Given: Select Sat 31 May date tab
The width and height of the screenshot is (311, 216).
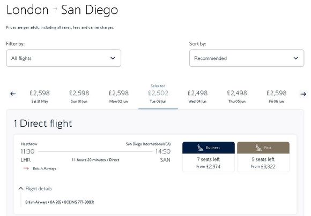Looking at the screenshot, I should coord(40,96).
